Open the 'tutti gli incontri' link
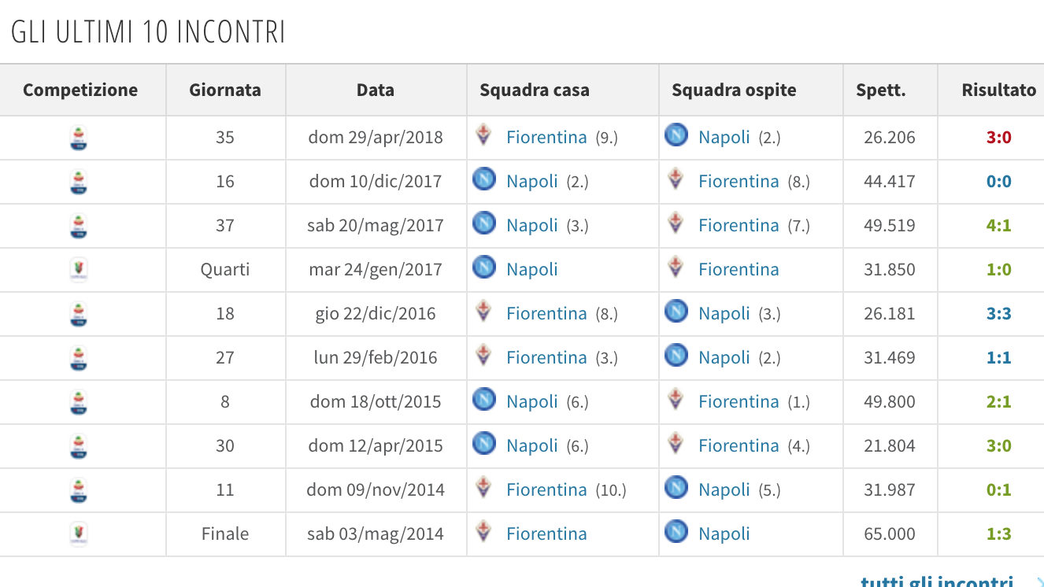The width and height of the screenshot is (1044, 587). [937, 581]
